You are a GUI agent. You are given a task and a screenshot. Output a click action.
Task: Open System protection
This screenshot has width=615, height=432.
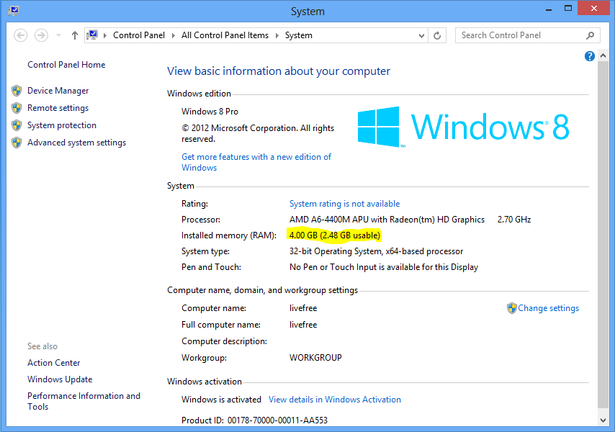62,125
